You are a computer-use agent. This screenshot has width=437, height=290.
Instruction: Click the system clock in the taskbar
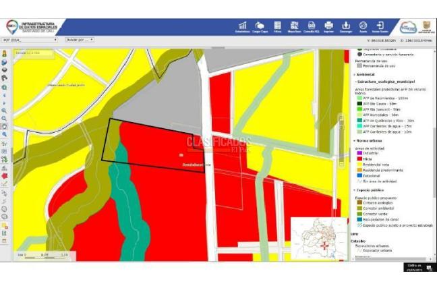pos(413,268)
